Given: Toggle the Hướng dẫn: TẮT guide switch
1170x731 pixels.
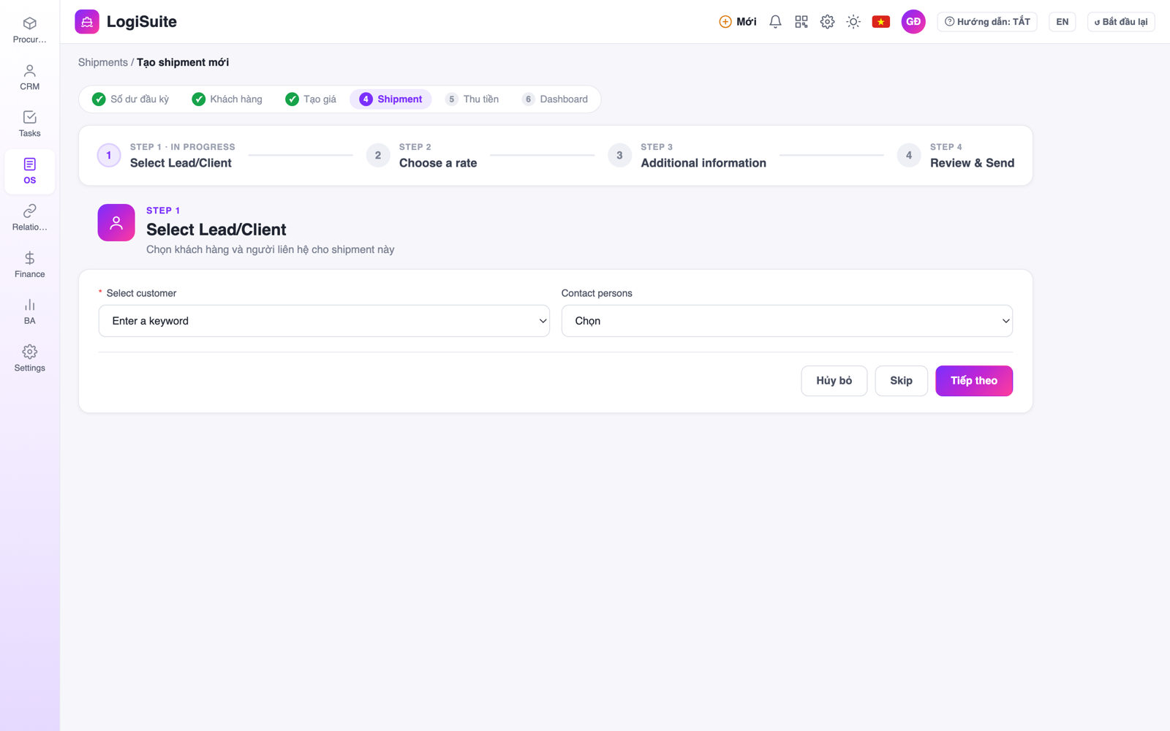Looking at the screenshot, I should (x=987, y=22).
